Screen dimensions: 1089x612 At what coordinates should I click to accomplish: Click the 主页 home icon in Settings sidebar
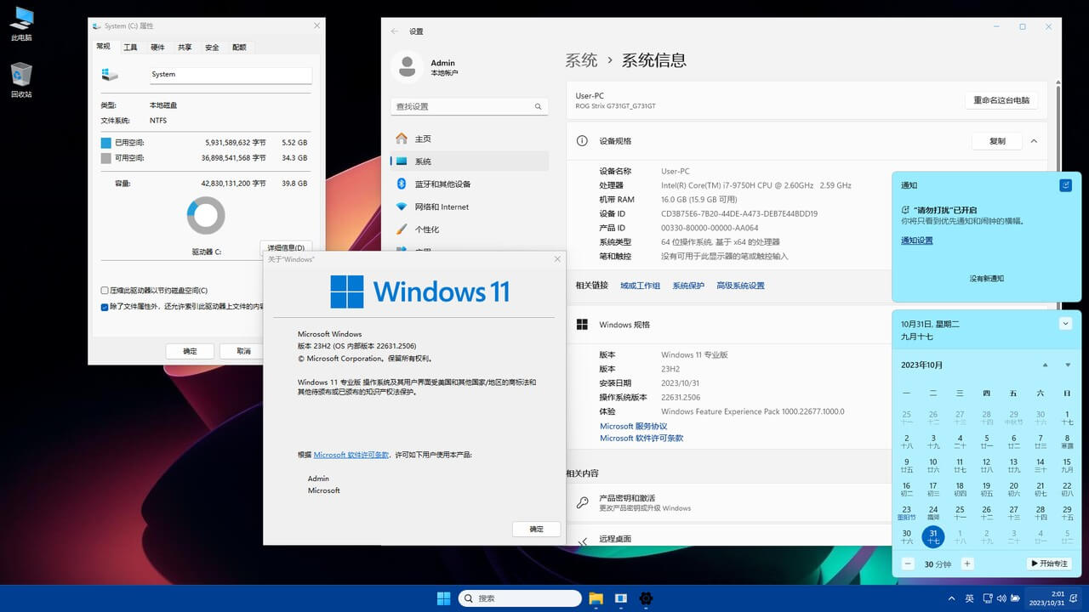point(402,139)
